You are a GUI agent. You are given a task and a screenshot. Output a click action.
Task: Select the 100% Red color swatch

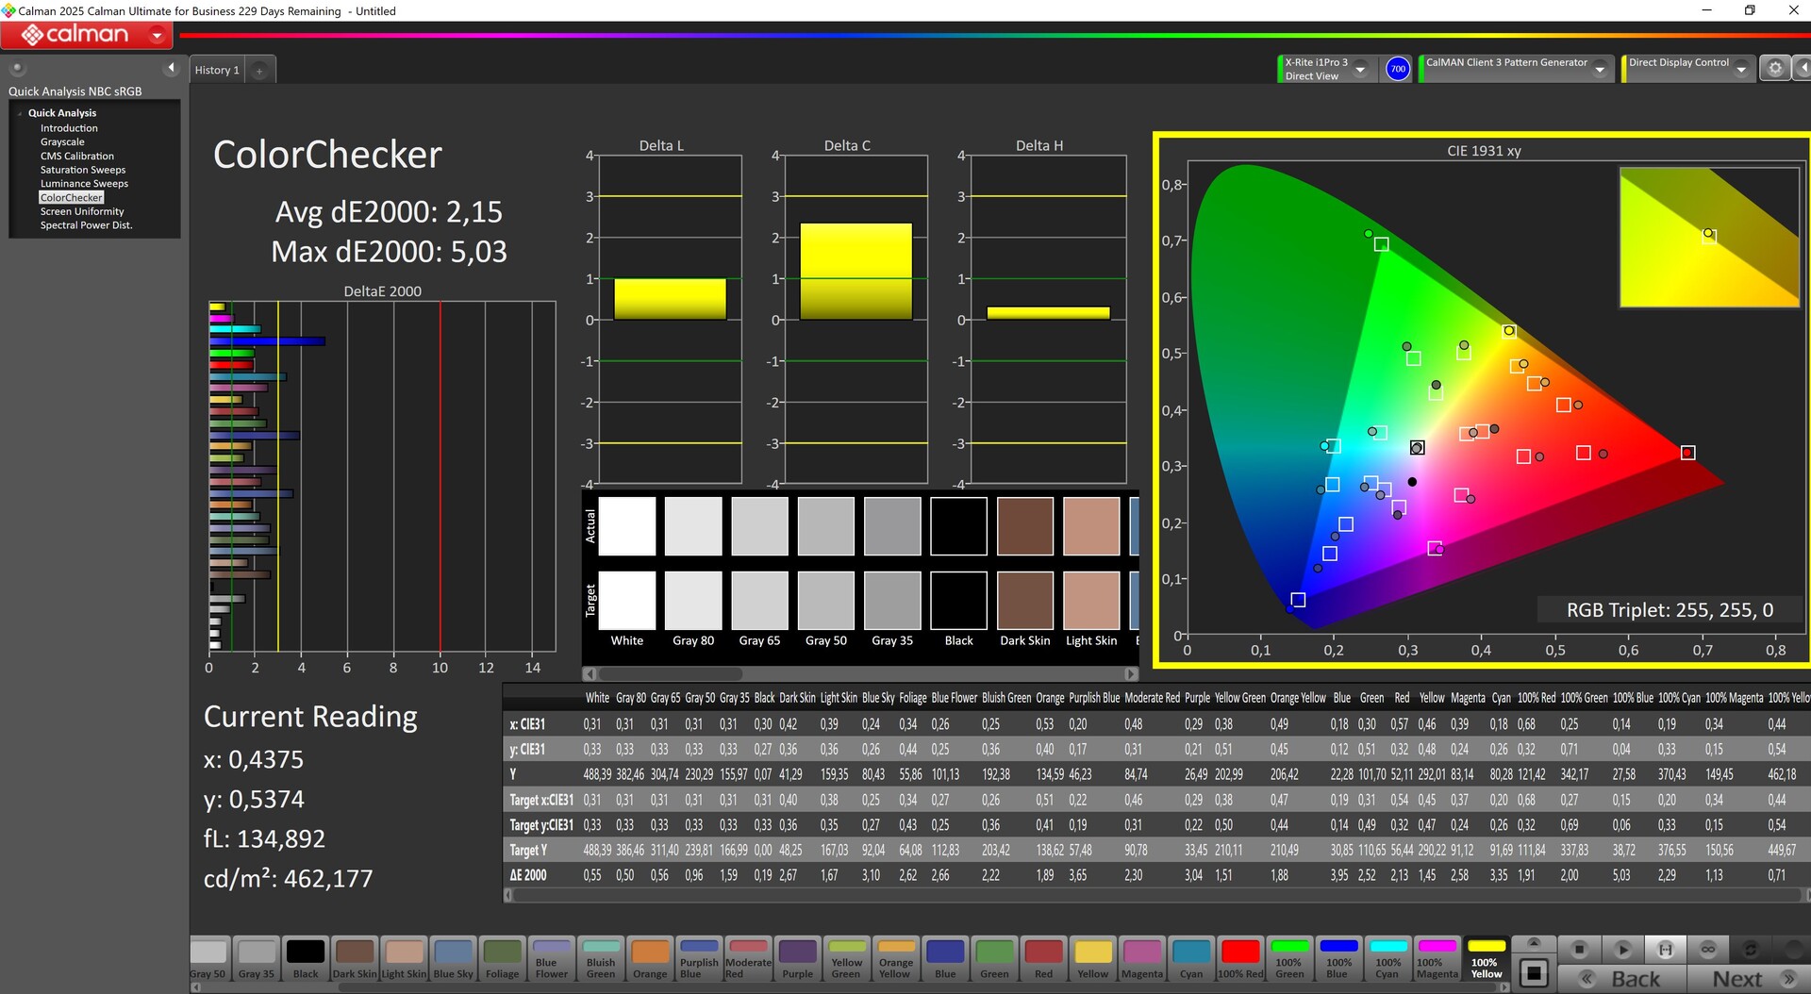click(x=1239, y=958)
